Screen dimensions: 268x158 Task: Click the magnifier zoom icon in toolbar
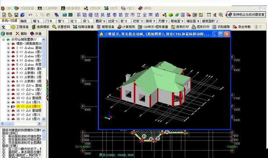click(x=221, y=15)
